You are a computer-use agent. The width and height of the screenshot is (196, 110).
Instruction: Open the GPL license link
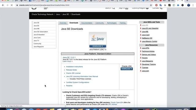coord(112,105)
